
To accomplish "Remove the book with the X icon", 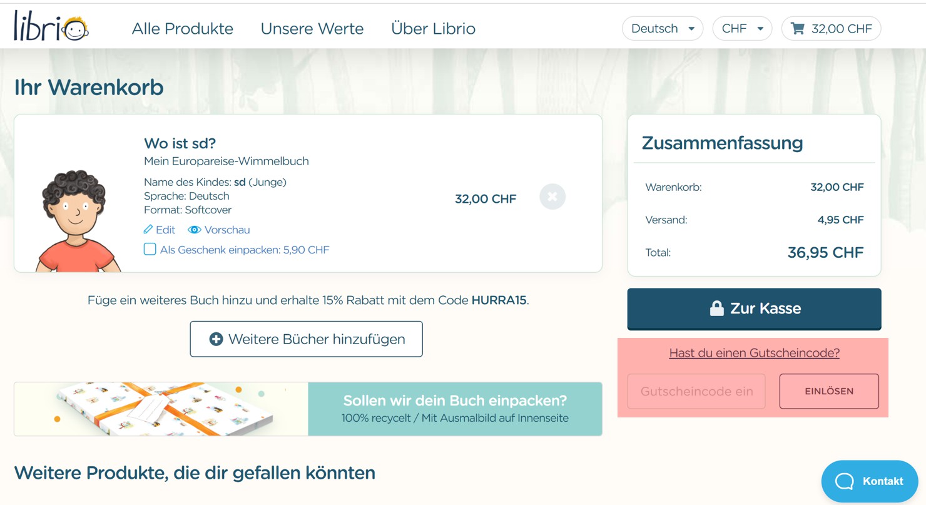I will click(x=552, y=196).
